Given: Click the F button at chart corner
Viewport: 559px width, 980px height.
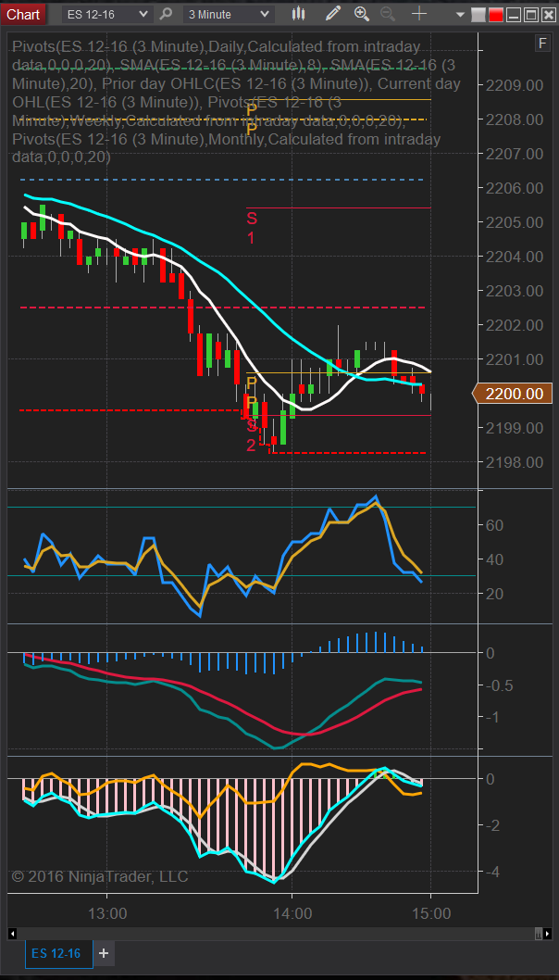Looking at the screenshot, I should point(542,43).
